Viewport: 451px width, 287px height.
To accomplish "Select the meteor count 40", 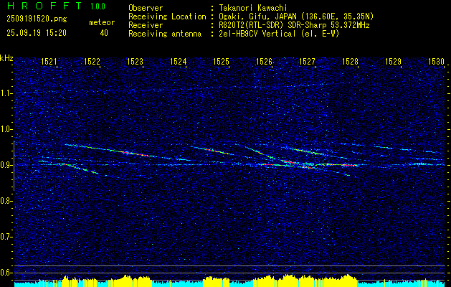I will tap(104, 33).
